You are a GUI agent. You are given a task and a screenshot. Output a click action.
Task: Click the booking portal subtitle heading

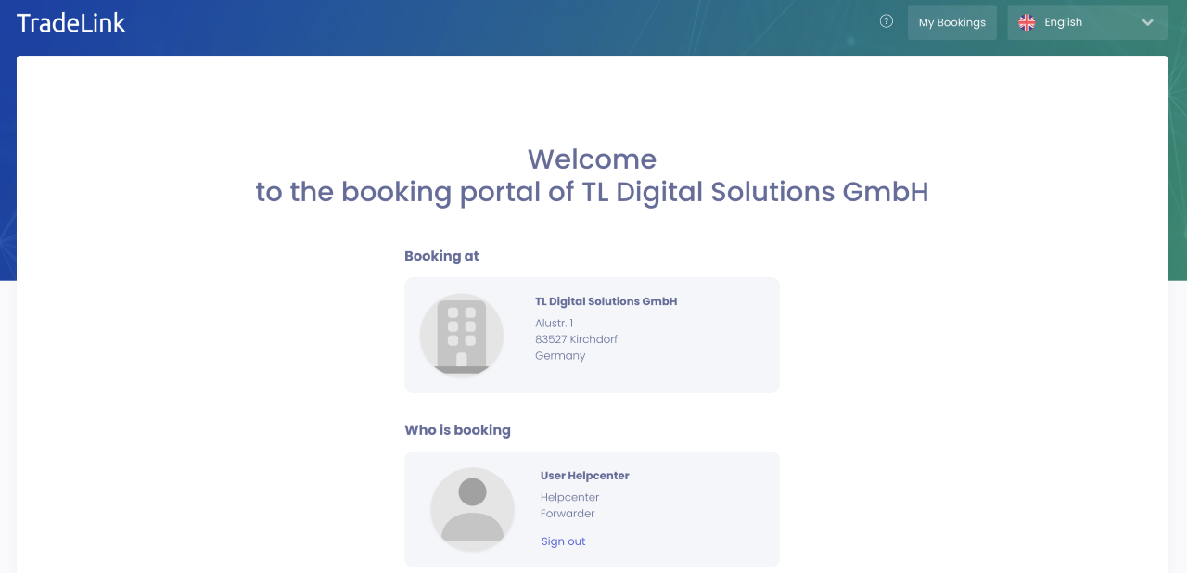tap(592, 192)
